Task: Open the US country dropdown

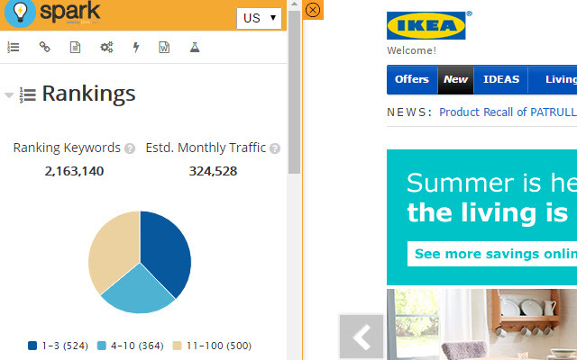Action: click(259, 18)
